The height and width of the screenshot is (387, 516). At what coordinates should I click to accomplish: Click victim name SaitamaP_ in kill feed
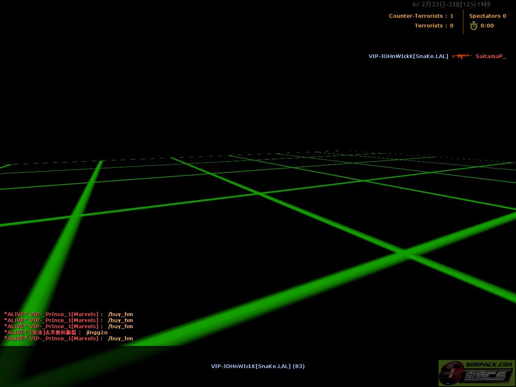tap(491, 56)
